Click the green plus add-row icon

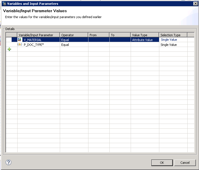(x=9, y=49)
